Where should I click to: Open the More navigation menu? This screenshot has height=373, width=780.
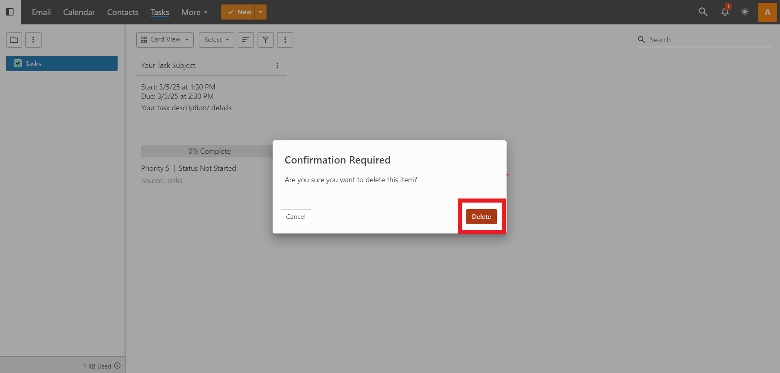coord(194,12)
